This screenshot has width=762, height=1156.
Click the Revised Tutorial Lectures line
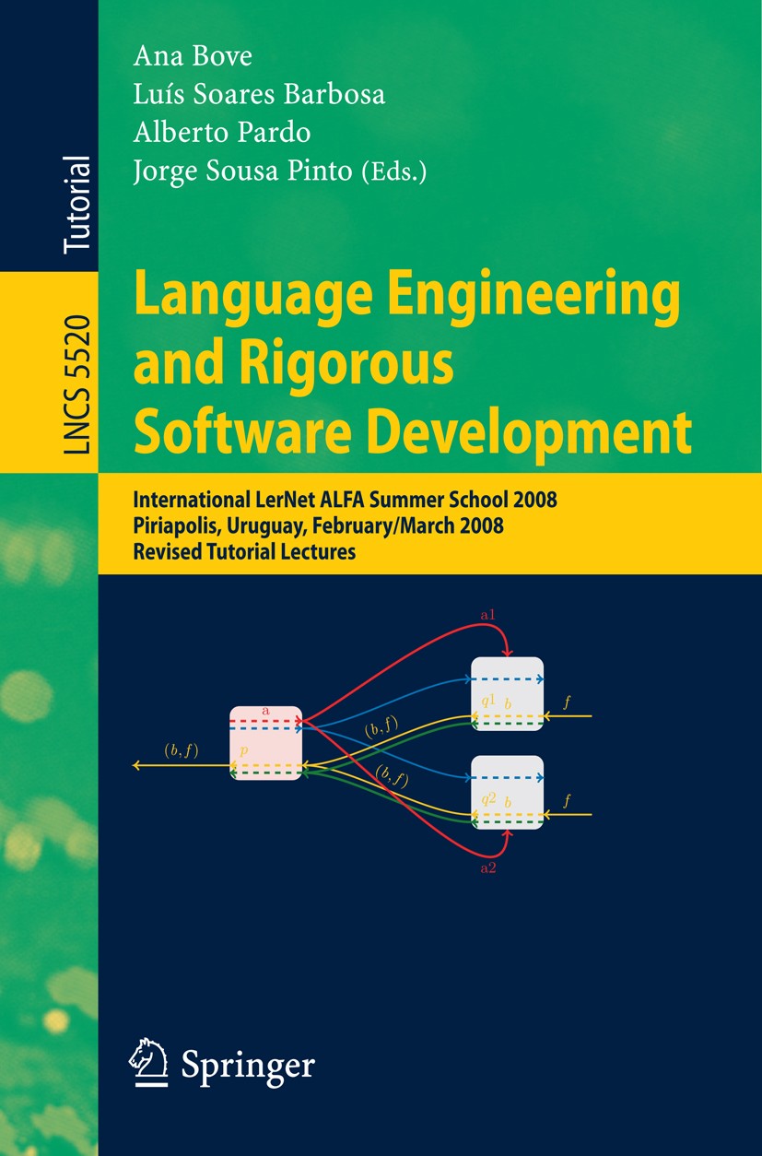[x=244, y=553]
